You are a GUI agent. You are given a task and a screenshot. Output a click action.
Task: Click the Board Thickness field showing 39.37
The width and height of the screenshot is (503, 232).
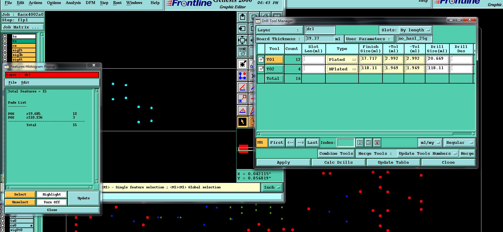(319, 38)
